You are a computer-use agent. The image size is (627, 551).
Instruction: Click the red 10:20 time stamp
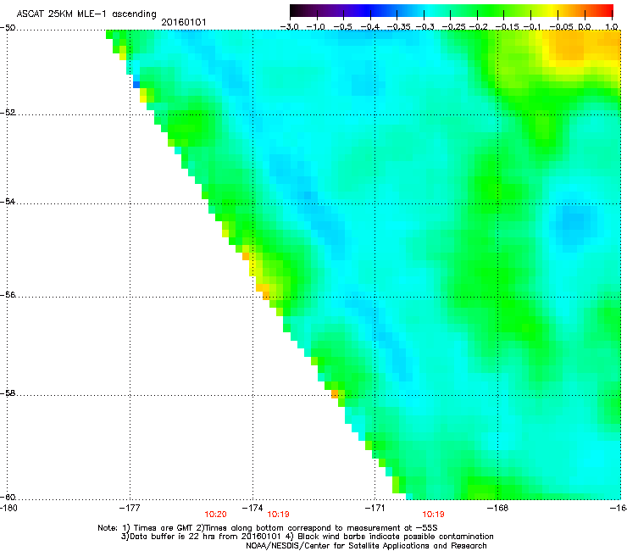tap(215, 515)
